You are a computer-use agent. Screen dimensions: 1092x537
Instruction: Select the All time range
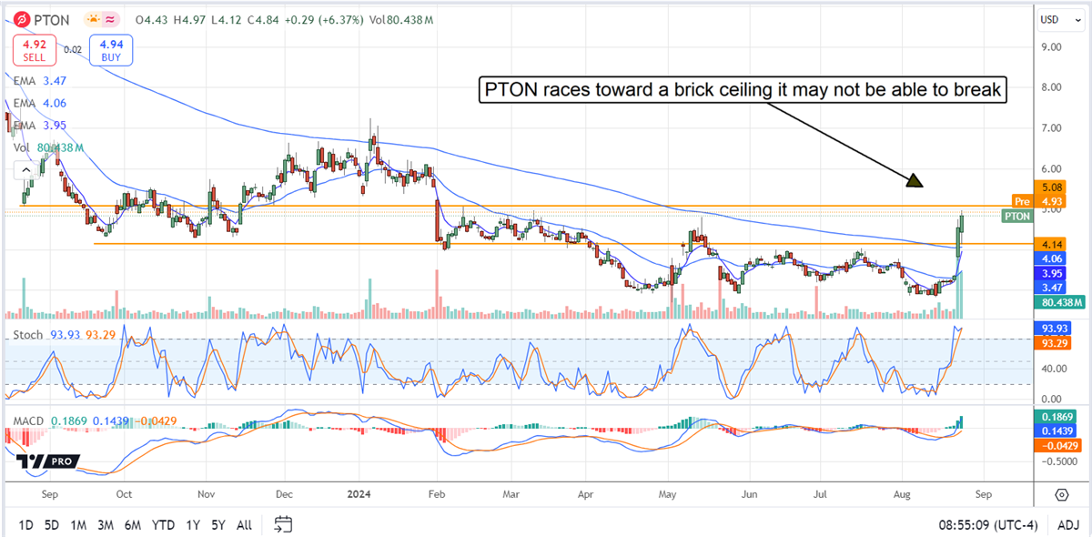tap(244, 525)
